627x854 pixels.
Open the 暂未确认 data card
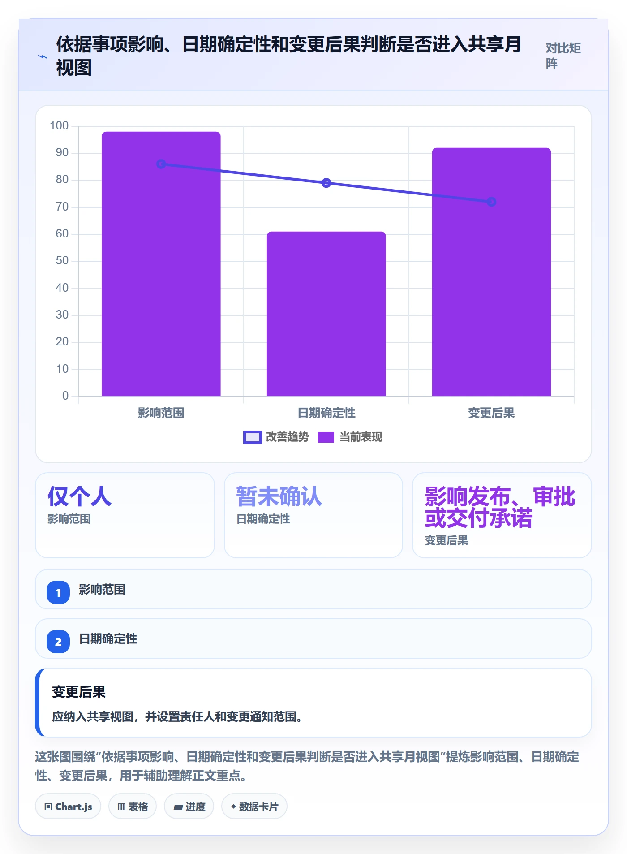[313, 515]
